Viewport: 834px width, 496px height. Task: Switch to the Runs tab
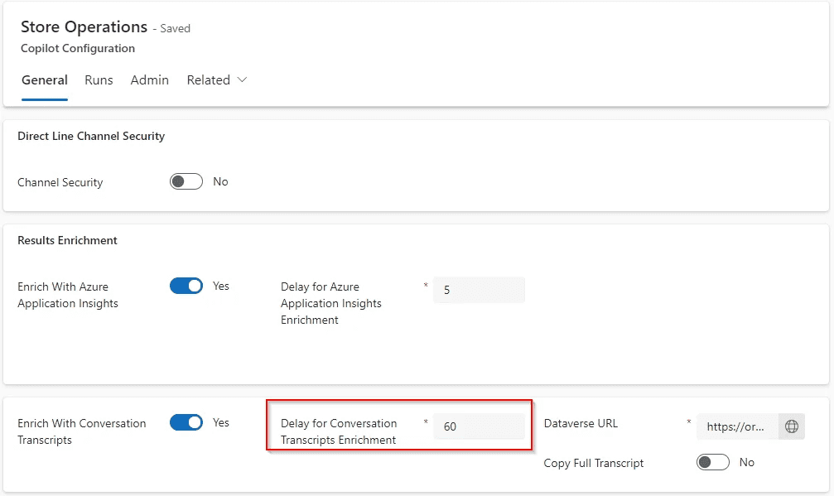pyautogui.click(x=99, y=79)
